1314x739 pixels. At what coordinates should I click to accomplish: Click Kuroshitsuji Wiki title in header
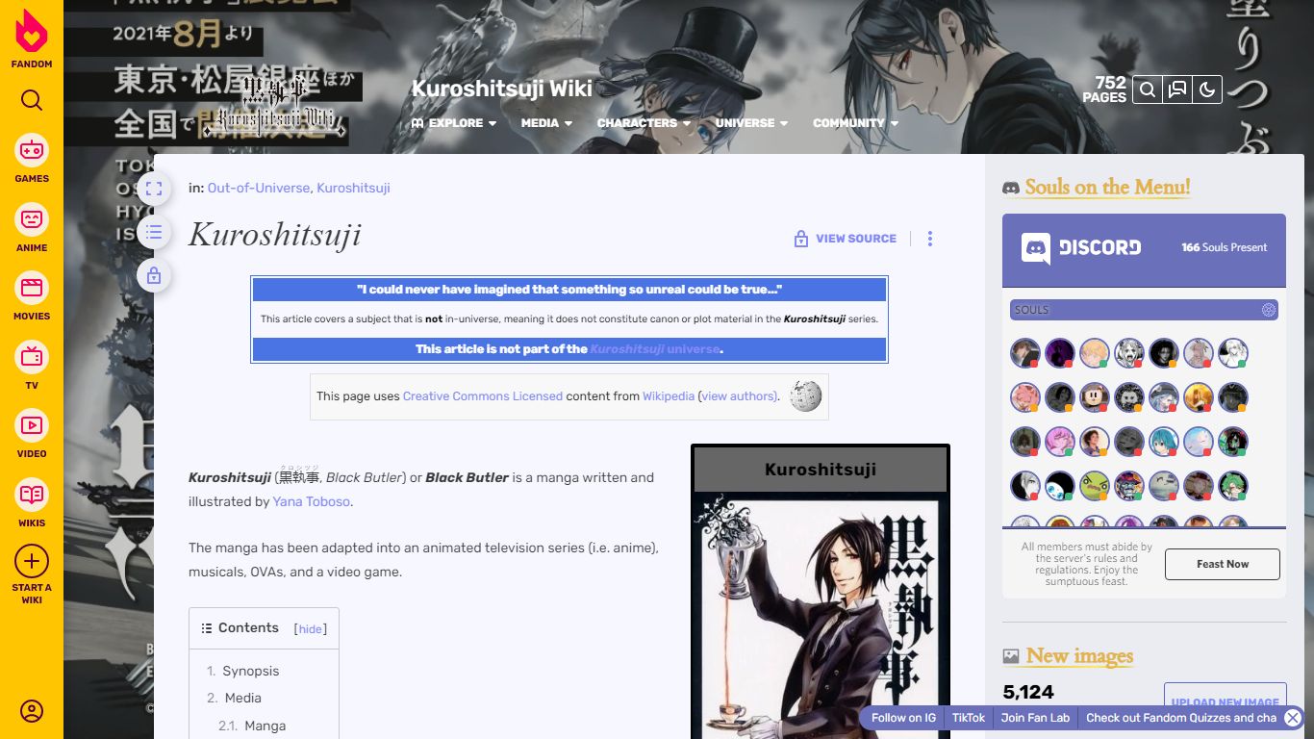502,89
